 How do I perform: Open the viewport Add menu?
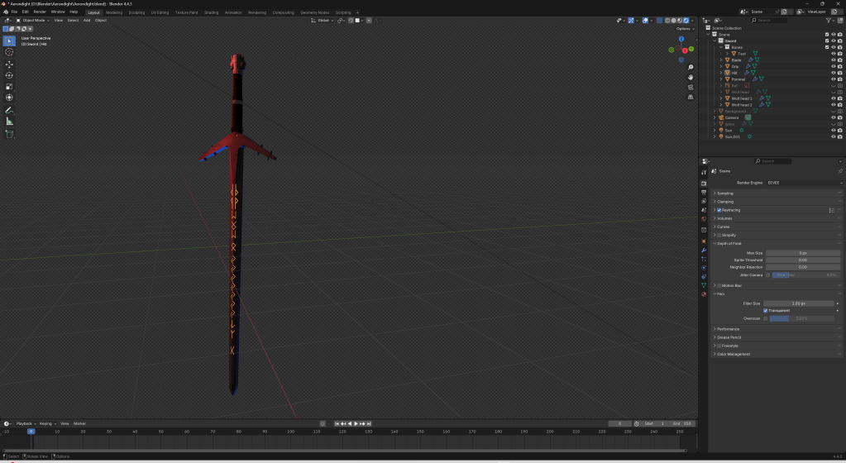click(87, 20)
